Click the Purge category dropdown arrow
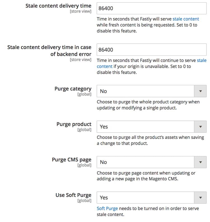Image resolution: width=210 pixels, height=222 pixels. [200, 91]
